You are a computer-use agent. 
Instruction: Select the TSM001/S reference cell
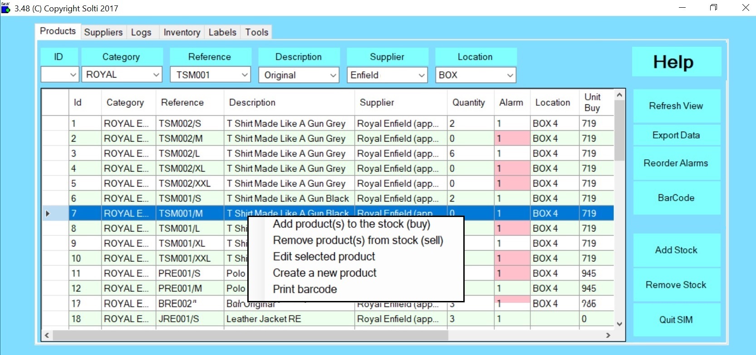(190, 198)
